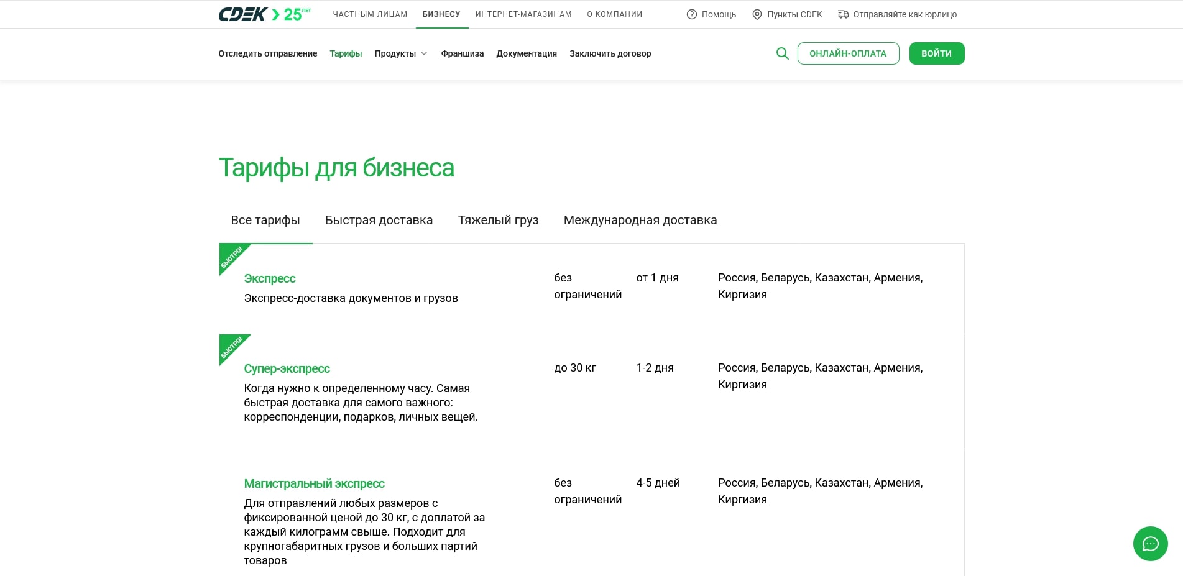Click the Пункты CDEK location pin icon
1183x576 pixels.
pyautogui.click(x=757, y=14)
